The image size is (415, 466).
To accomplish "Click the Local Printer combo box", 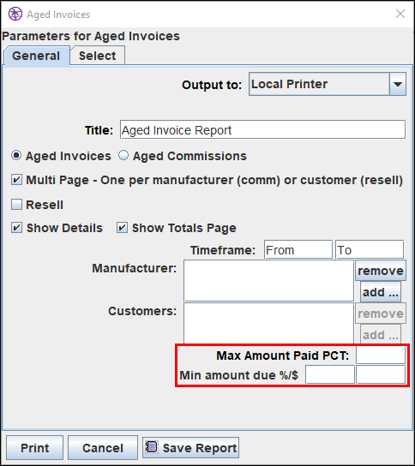I will coord(328,84).
